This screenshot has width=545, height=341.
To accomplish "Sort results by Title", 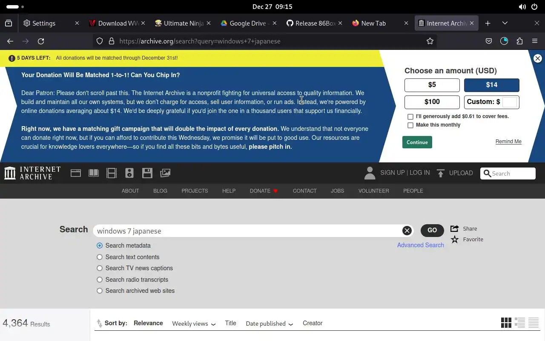I will [230, 323].
